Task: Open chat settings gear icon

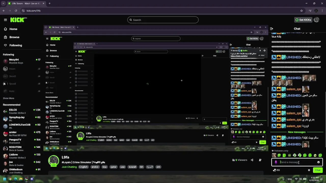Action: 309,170
